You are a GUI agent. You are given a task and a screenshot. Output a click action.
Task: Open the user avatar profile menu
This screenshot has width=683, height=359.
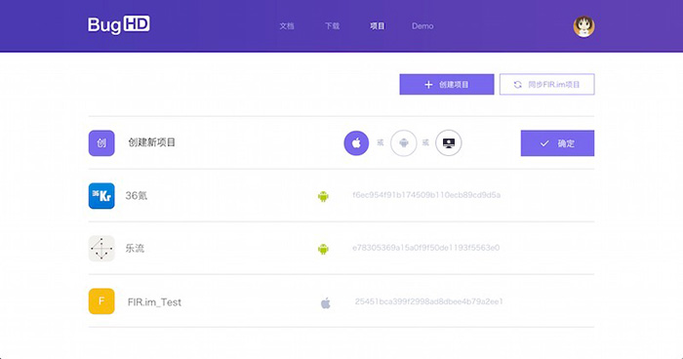583,26
